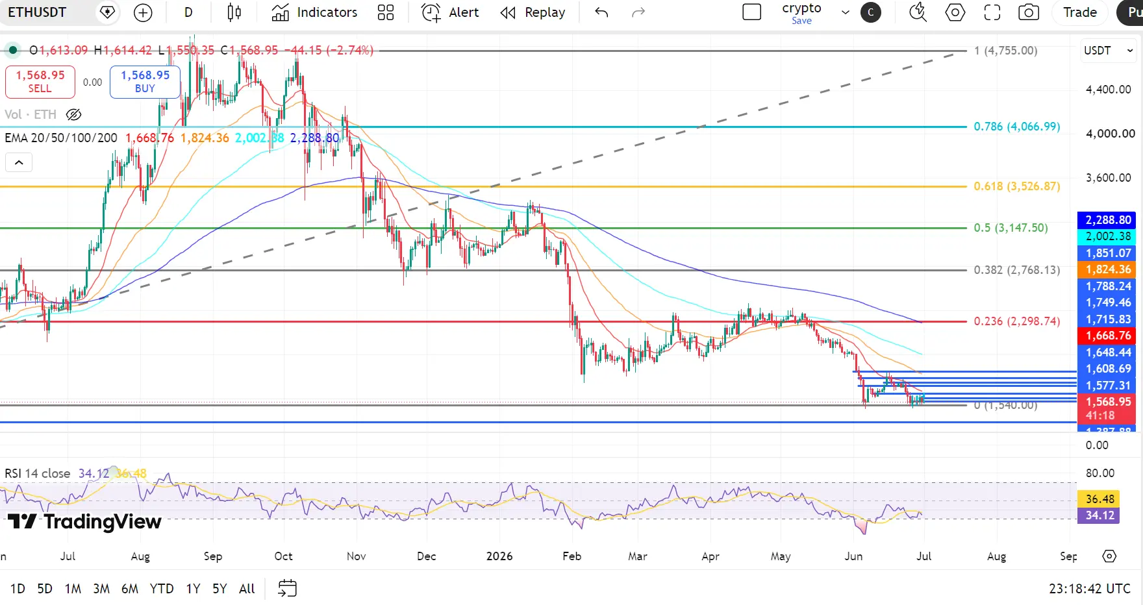Toggle the layout select square checkbox
1143x605 pixels.
point(751,12)
